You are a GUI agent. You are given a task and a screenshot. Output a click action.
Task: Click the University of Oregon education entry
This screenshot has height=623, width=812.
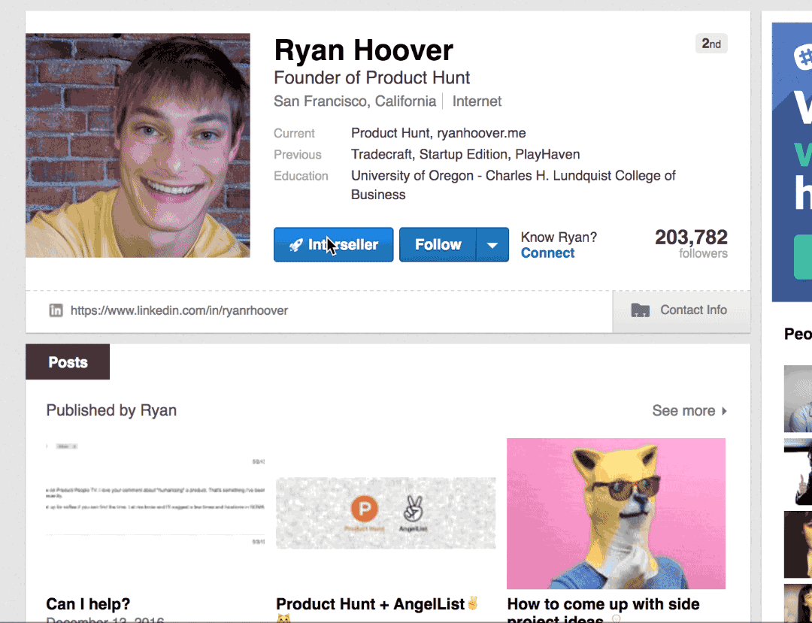coord(513,185)
